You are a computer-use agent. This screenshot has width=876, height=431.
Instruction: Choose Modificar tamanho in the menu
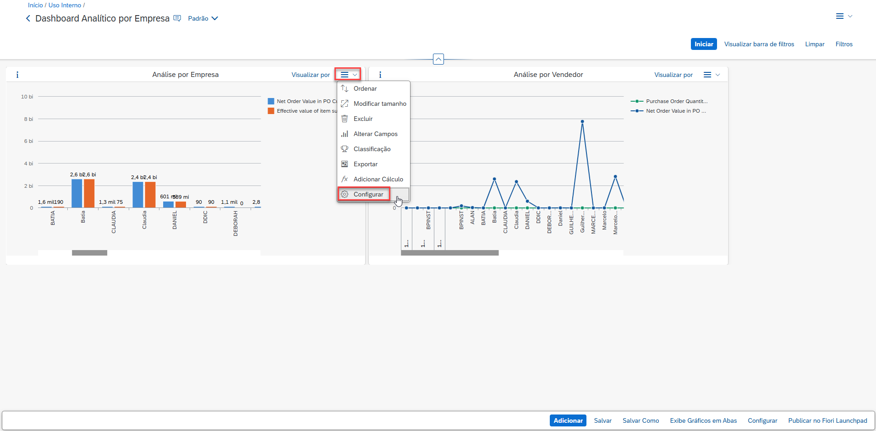point(379,104)
